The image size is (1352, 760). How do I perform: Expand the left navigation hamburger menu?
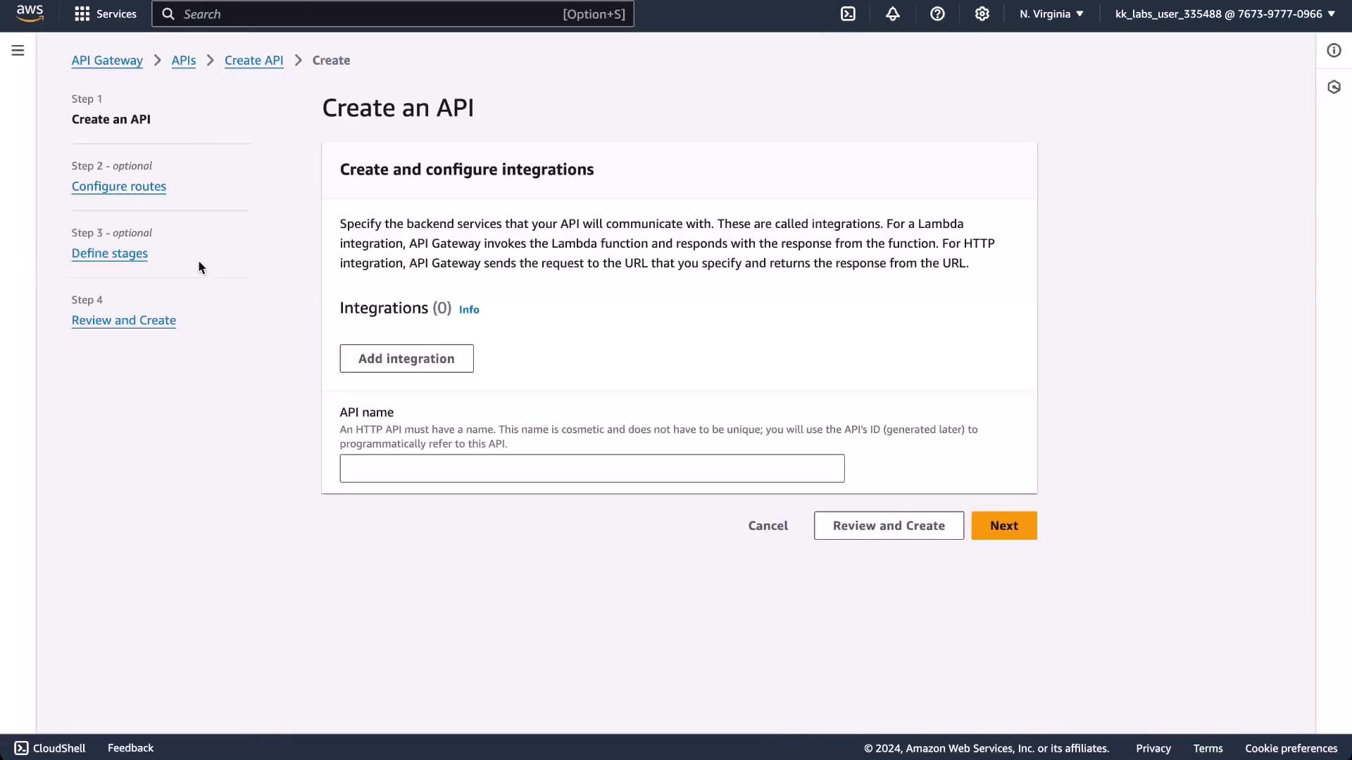click(18, 51)
